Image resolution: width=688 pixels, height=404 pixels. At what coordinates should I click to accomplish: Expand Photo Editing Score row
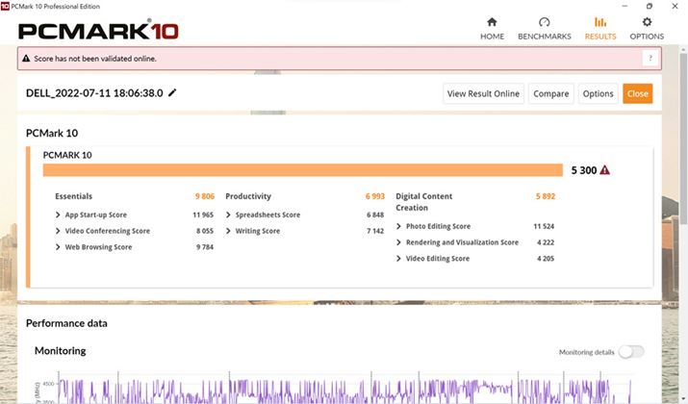pyautogui.click(x=399, y=226)
